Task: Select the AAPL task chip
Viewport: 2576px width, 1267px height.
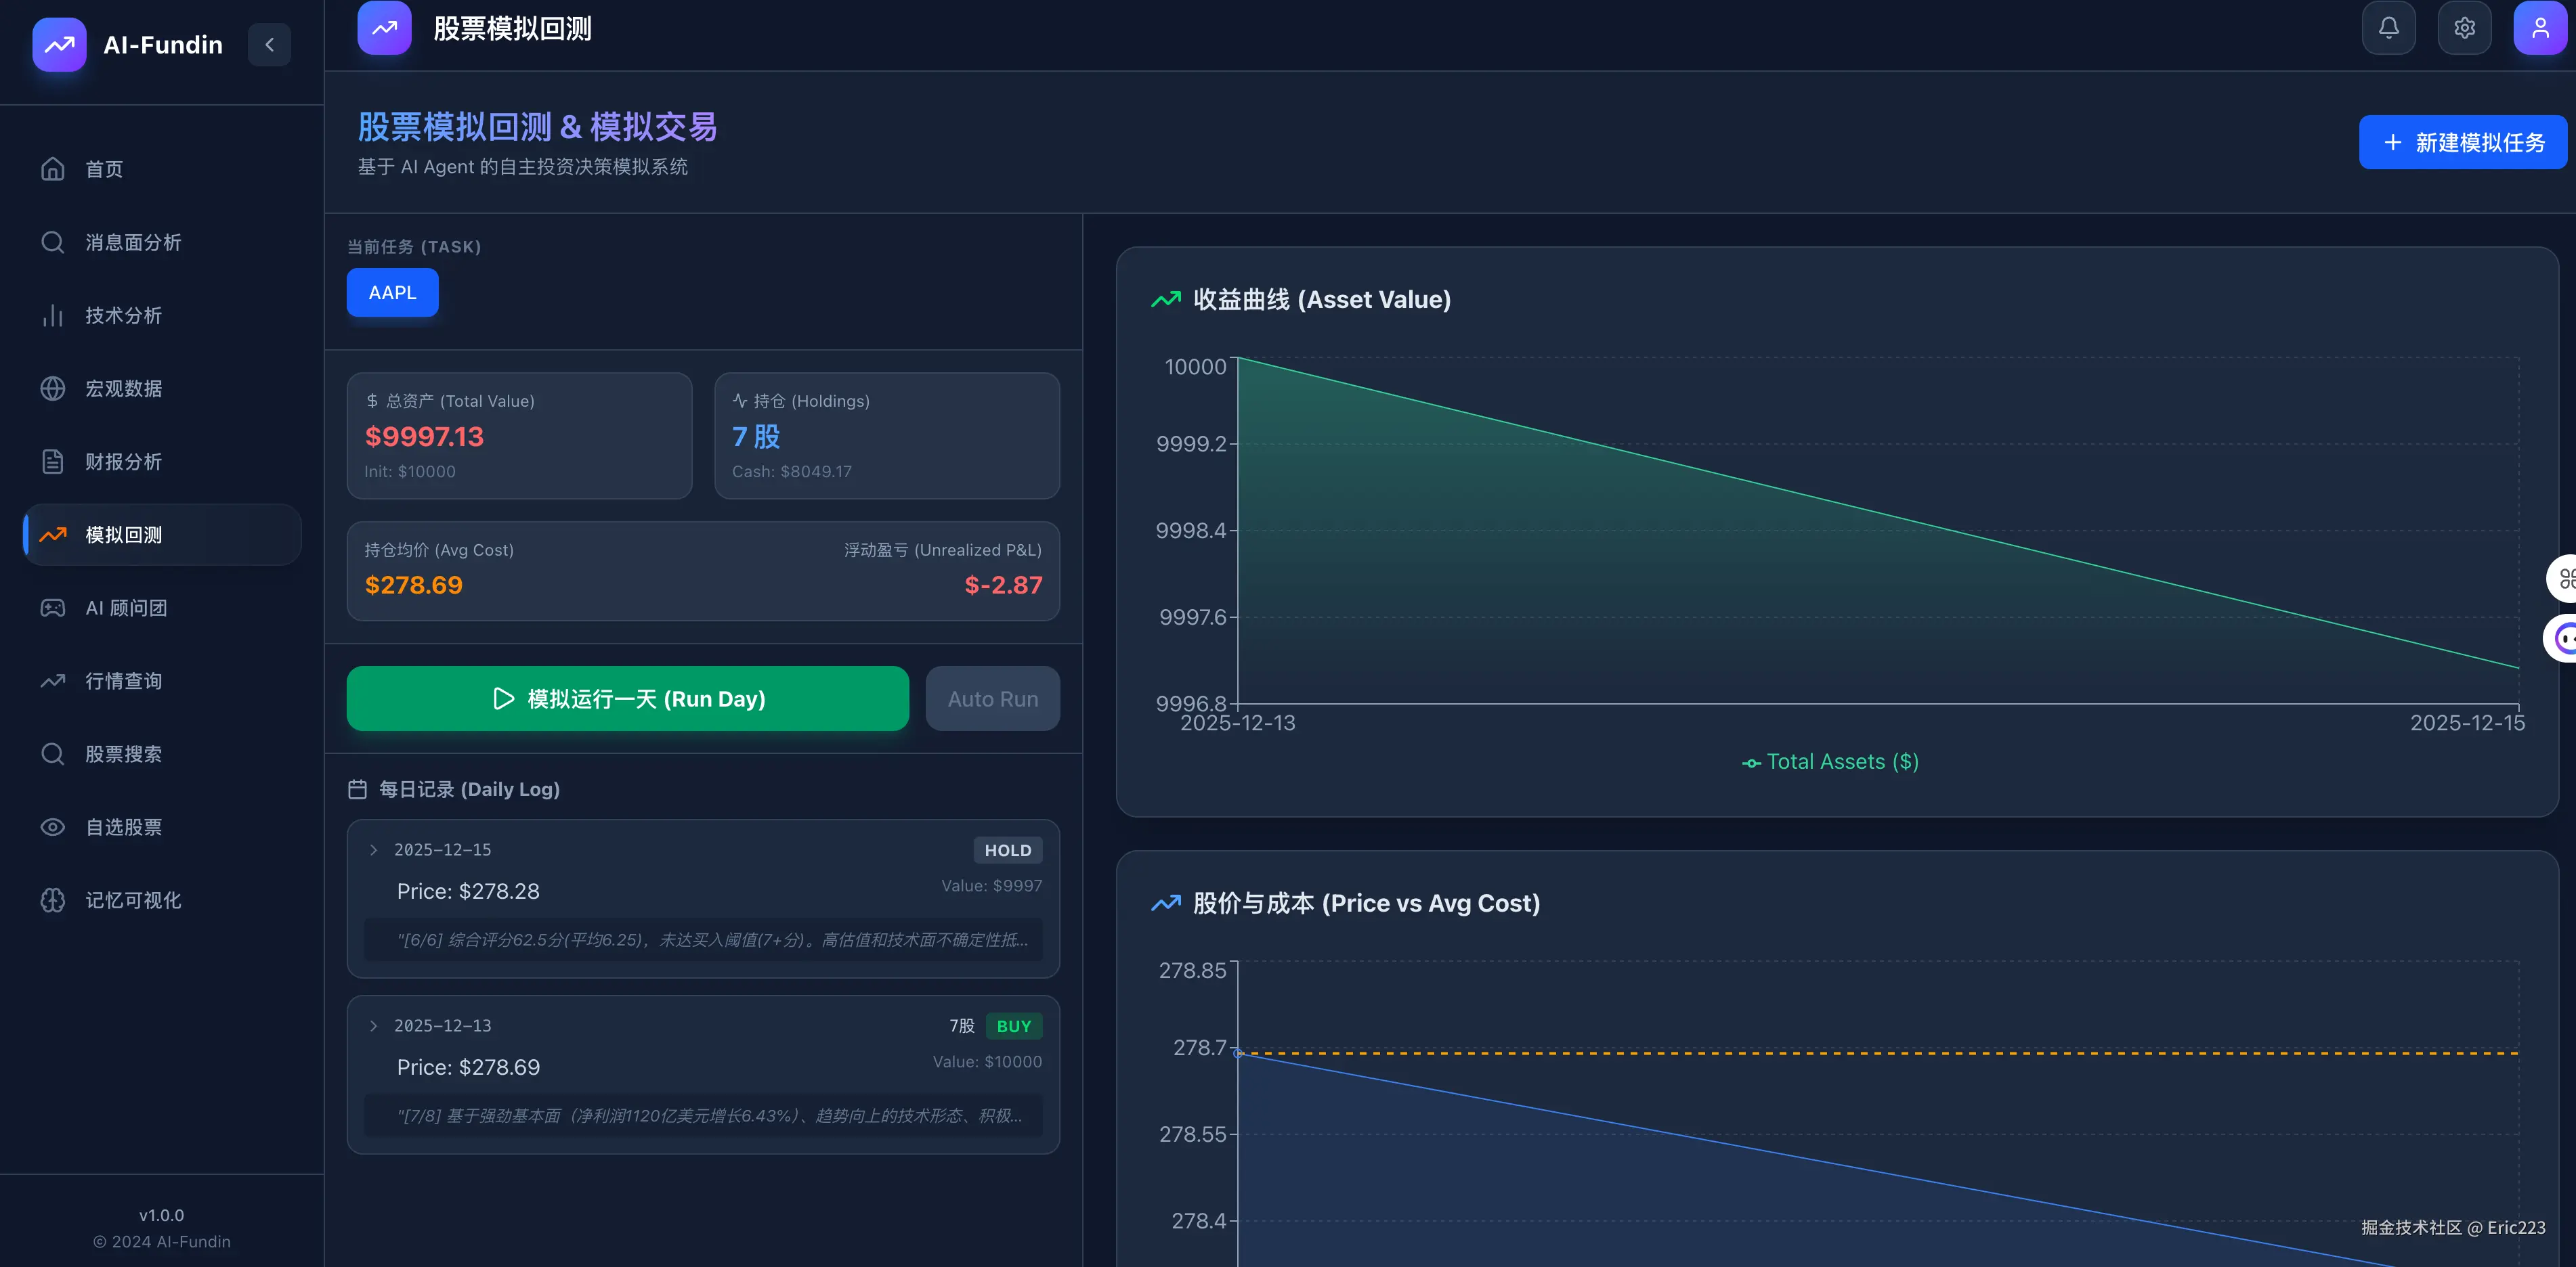Action: click(x=392, y=293)
